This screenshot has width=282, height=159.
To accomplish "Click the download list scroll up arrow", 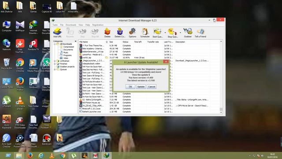I will (x=221, y=42).
